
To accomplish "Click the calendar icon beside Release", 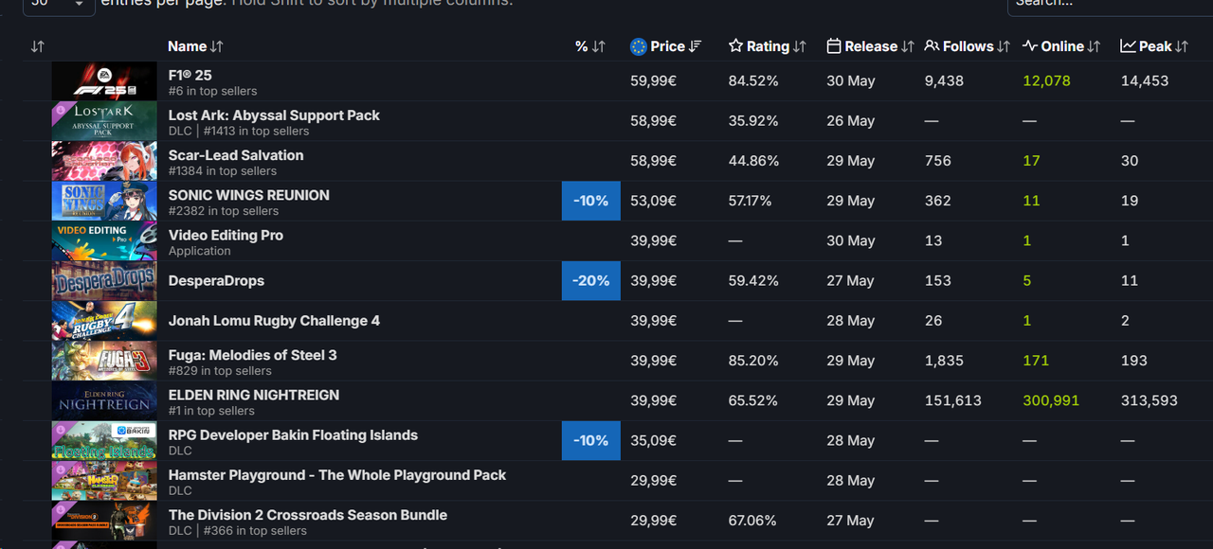I will (x=834, y=46).
